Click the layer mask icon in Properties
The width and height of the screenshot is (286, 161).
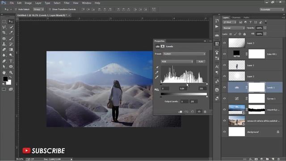[163, 47]
